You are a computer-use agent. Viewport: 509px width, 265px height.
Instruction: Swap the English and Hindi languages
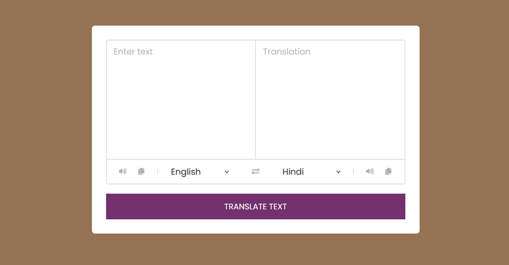(x=255, y=172)
